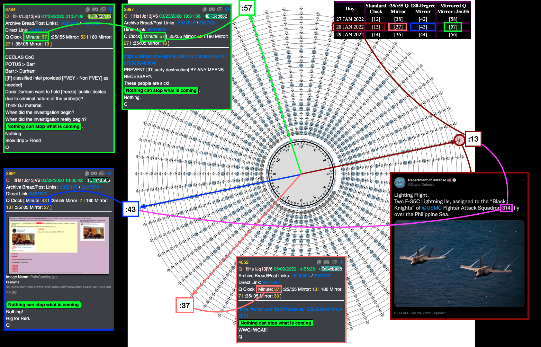Click the blue move arrows icon on post 3897
Image resolution: width=541 pixels, height=347 pixels.
coord(227,9)
